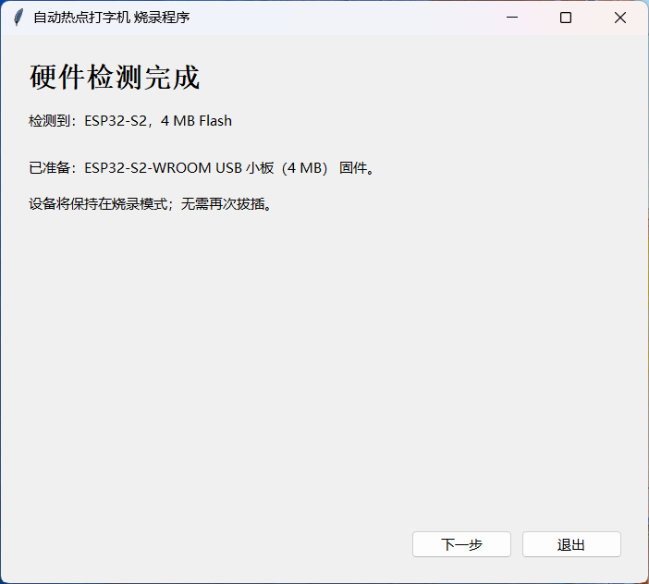Viewport: 649px width, 584px height.
Task: Click the heading 硬件检测完成
Action: [x=115, y=78]
